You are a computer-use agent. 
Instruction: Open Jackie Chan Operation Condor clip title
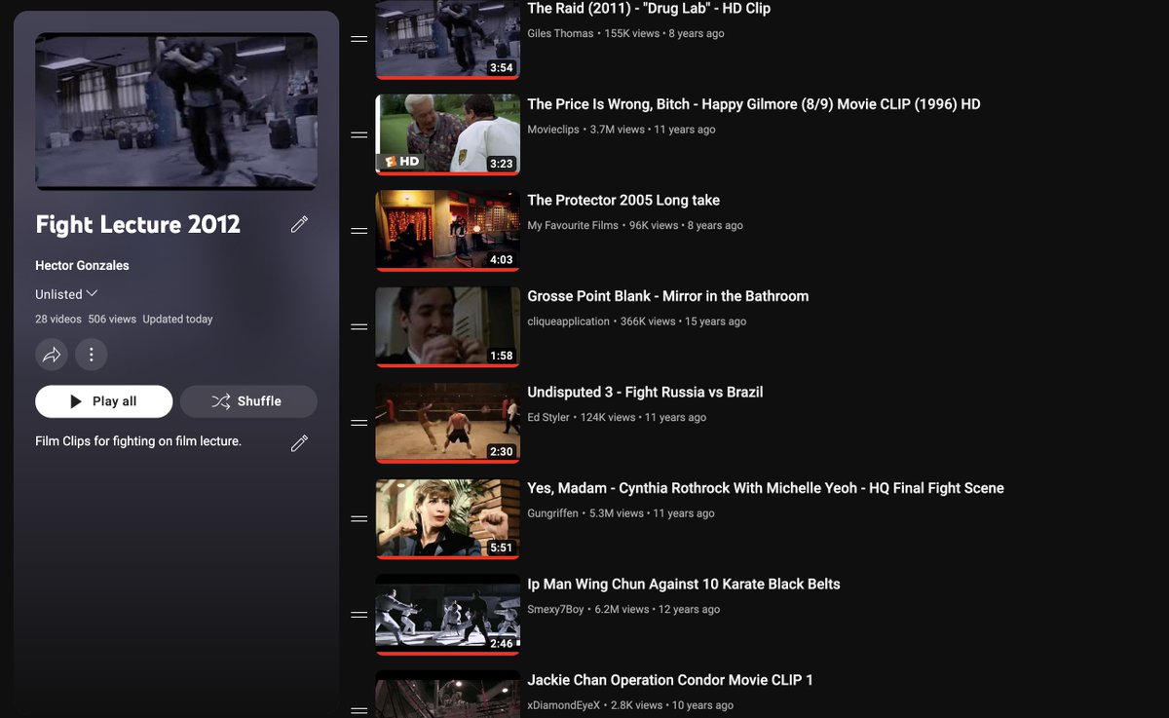(670, 680)
